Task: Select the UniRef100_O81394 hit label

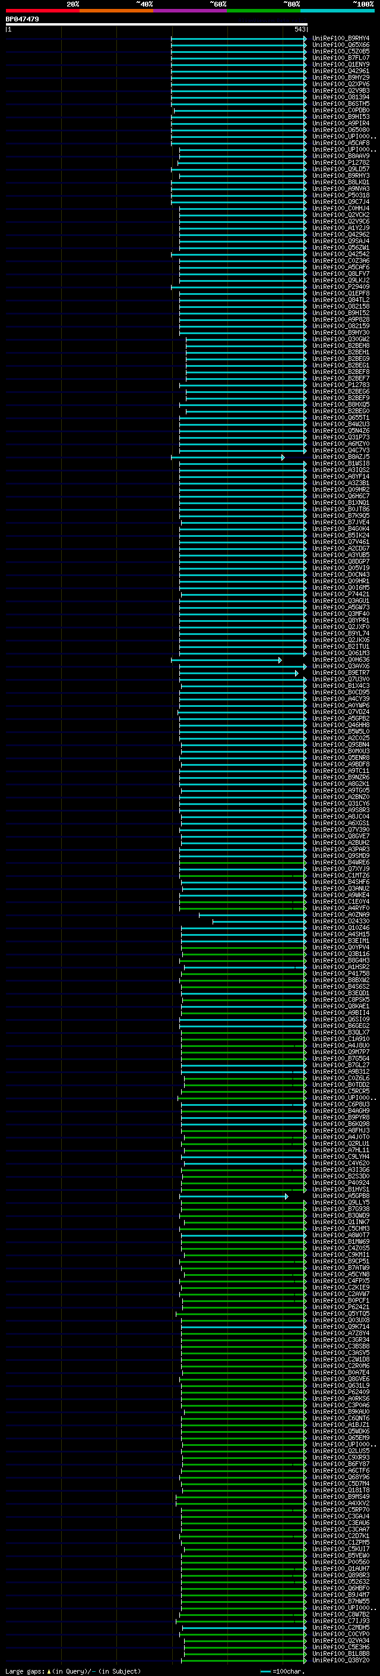Action: pos(340,98)
